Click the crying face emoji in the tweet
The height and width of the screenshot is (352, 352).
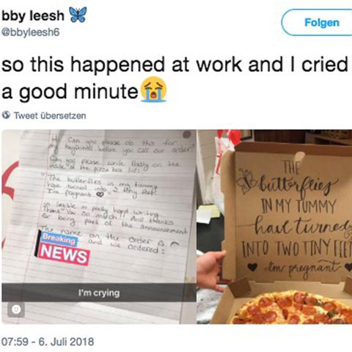[x=154, y=89]
